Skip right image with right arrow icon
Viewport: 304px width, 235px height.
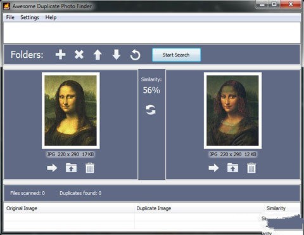[x=213, y=168]
